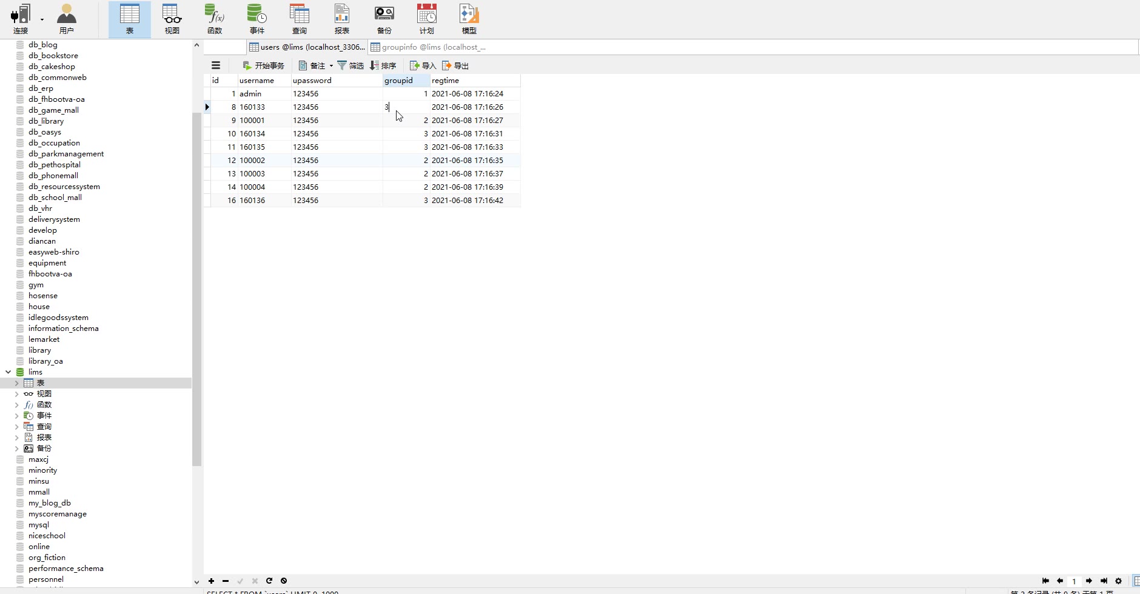The height and width of the screenshot is (594, 1140).
Task: Select the username cell 160135
Action: (x=264, y=147)
